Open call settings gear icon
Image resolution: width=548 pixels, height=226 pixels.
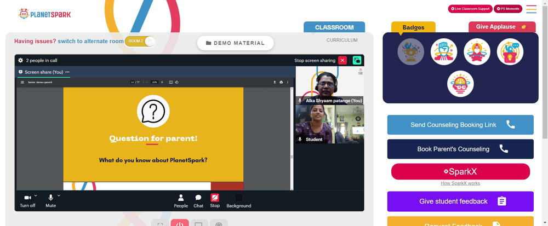pyautogui.click(x=21, y=60)
